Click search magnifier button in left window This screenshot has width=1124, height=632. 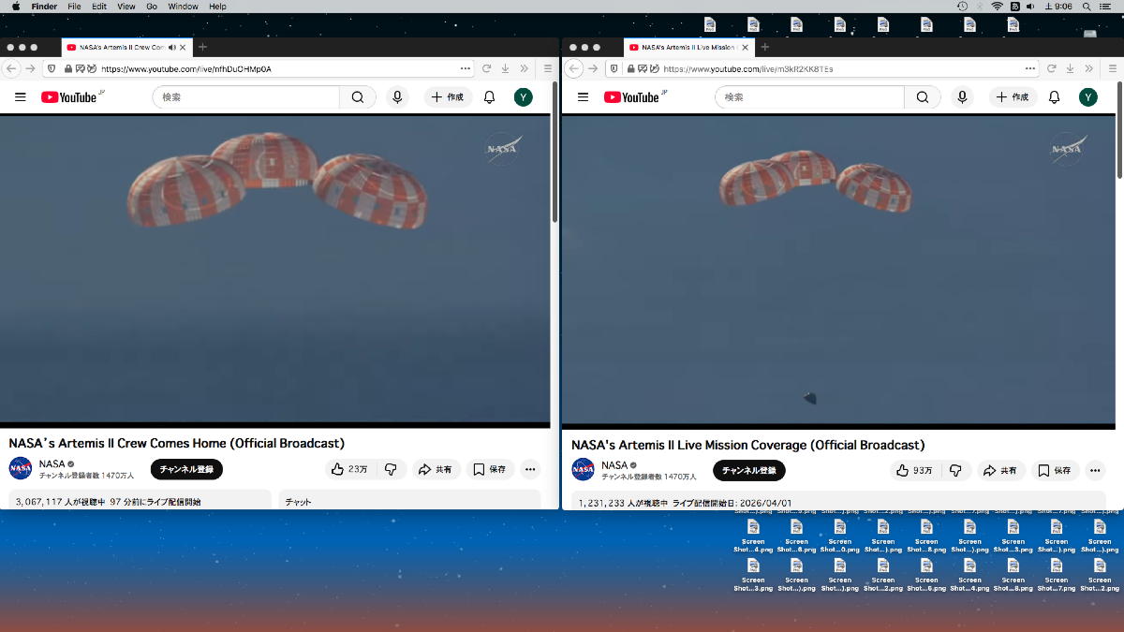tap(358, 97)
